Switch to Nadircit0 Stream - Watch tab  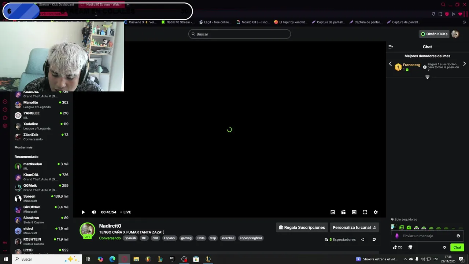pyautogui.click(x=101, y=4)
